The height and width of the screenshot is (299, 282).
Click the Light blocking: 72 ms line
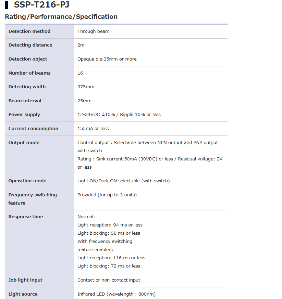point(109,266)
